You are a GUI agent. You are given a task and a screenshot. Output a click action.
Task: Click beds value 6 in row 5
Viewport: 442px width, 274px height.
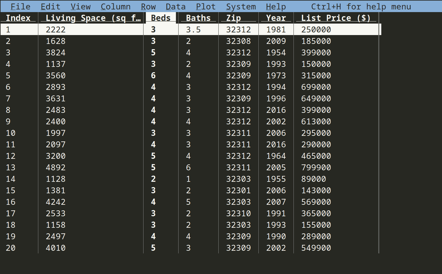click(153, 75)
